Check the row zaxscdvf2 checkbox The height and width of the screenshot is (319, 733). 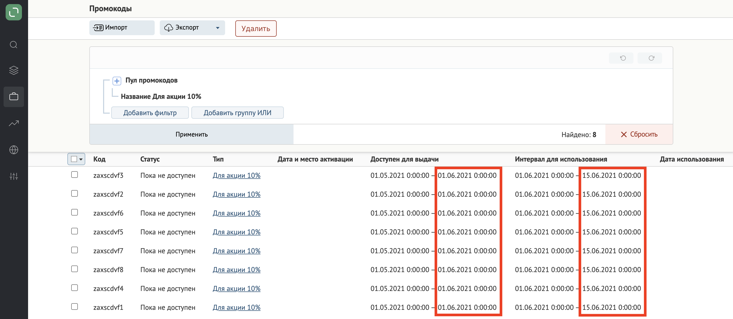pos(75,193)
